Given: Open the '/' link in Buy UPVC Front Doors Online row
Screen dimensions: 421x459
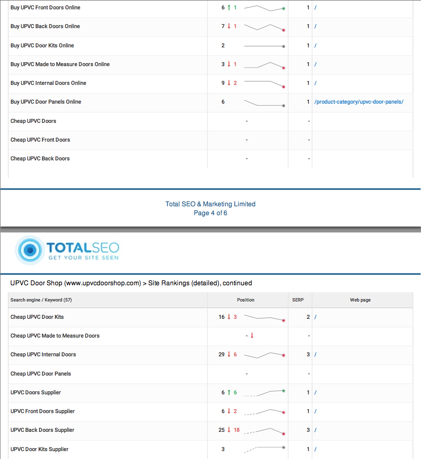Looking at the screenshot, I should pos(315,7).
